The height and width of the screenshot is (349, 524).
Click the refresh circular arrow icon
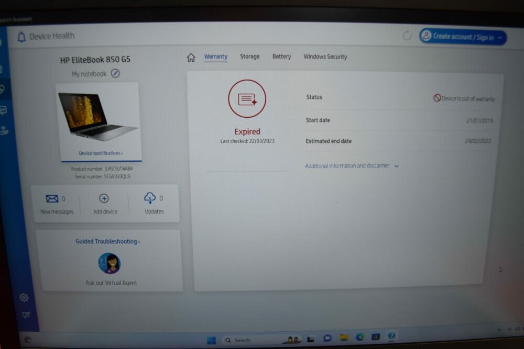click(x=407, y=36)
